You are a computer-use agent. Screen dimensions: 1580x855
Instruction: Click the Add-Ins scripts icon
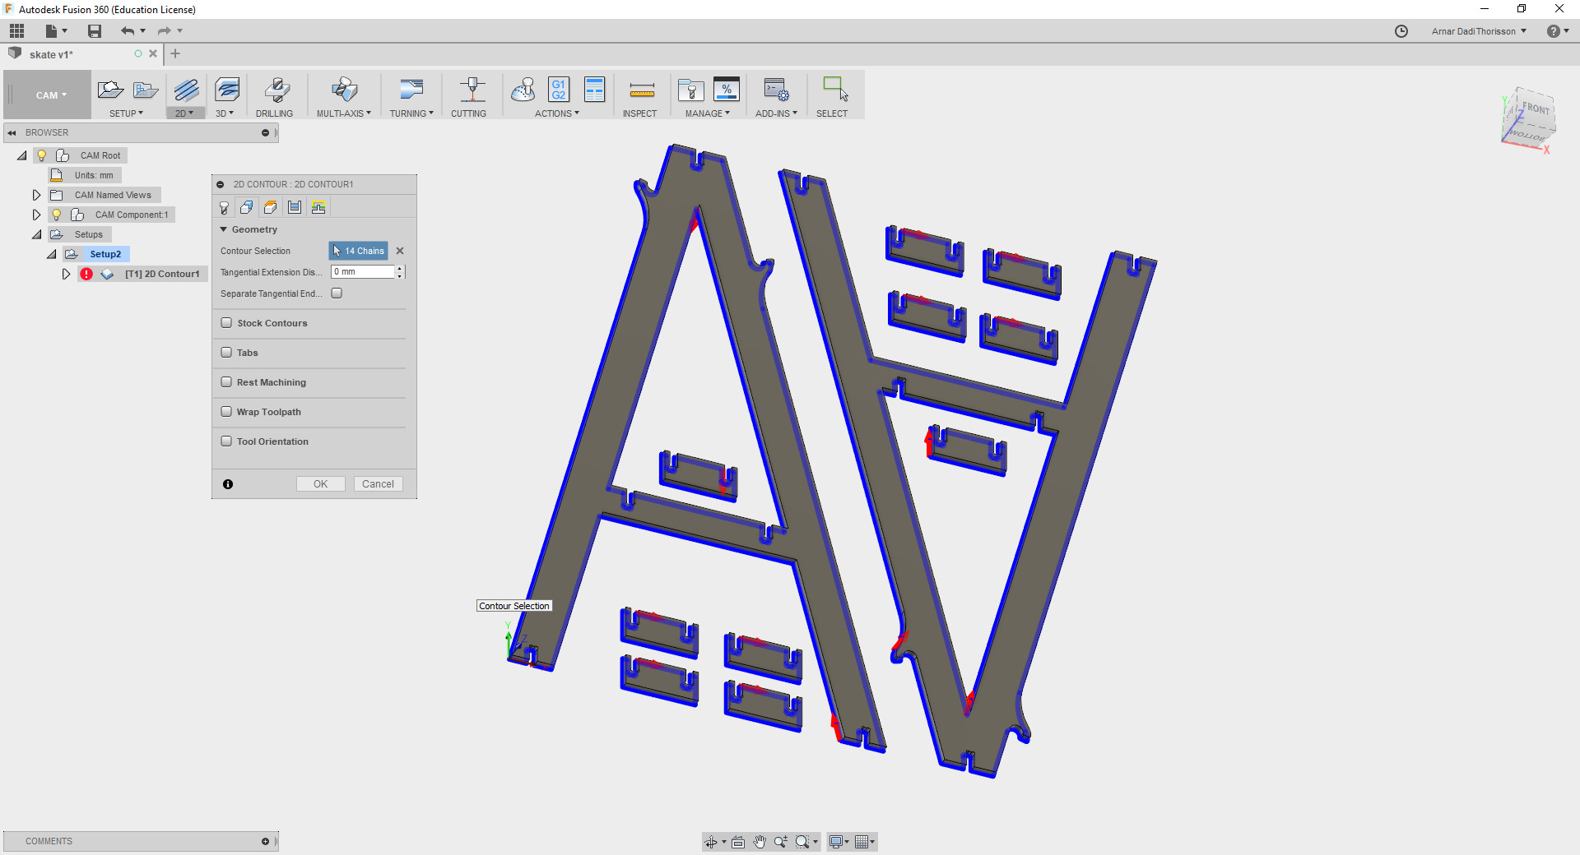click(776, 90)
